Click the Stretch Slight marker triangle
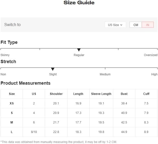Image resolution: width=158 pixels, height=144 pixels. (x=53, y=69)
